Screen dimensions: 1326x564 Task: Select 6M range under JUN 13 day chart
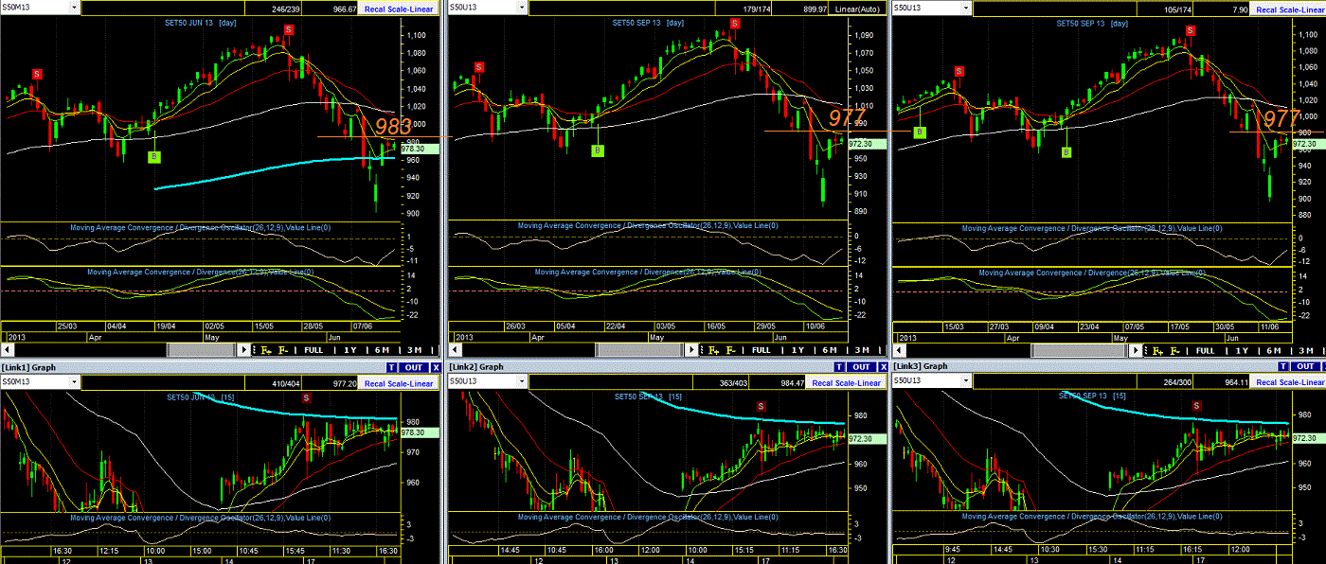tap(382, 349)
